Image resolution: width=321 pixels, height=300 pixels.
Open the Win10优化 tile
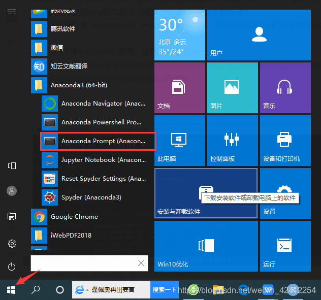206,246
